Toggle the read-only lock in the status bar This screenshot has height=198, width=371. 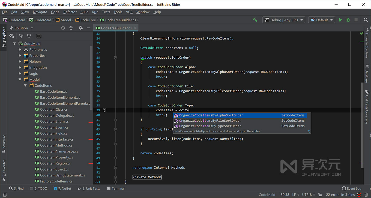(320, 195)
